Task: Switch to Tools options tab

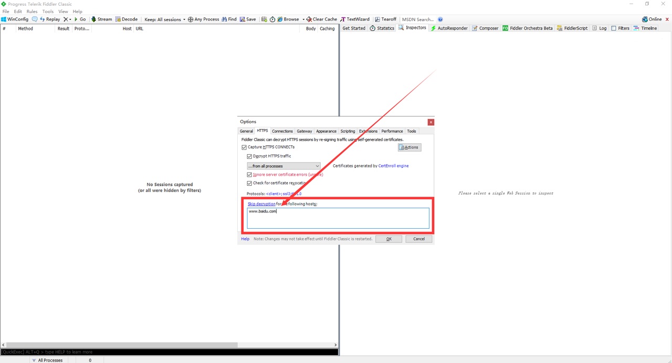Action: point(412,131)
